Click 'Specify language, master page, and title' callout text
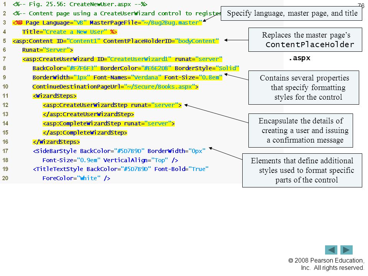The image size is (368, 276). [292, 13]
